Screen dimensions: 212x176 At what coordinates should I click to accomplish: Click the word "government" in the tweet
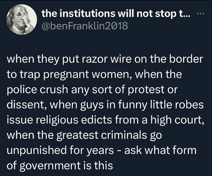(50, 166)
